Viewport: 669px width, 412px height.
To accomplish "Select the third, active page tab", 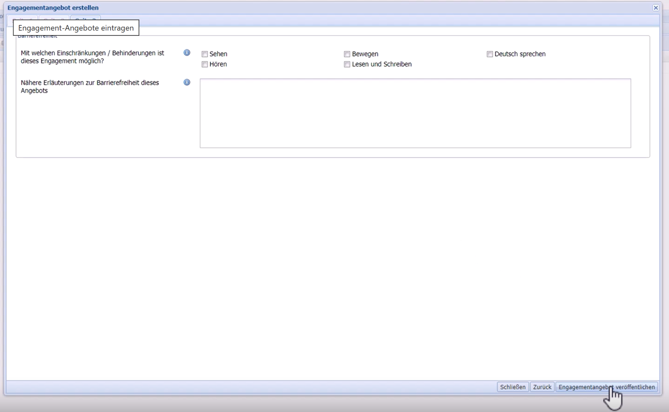I will (85, 18).
